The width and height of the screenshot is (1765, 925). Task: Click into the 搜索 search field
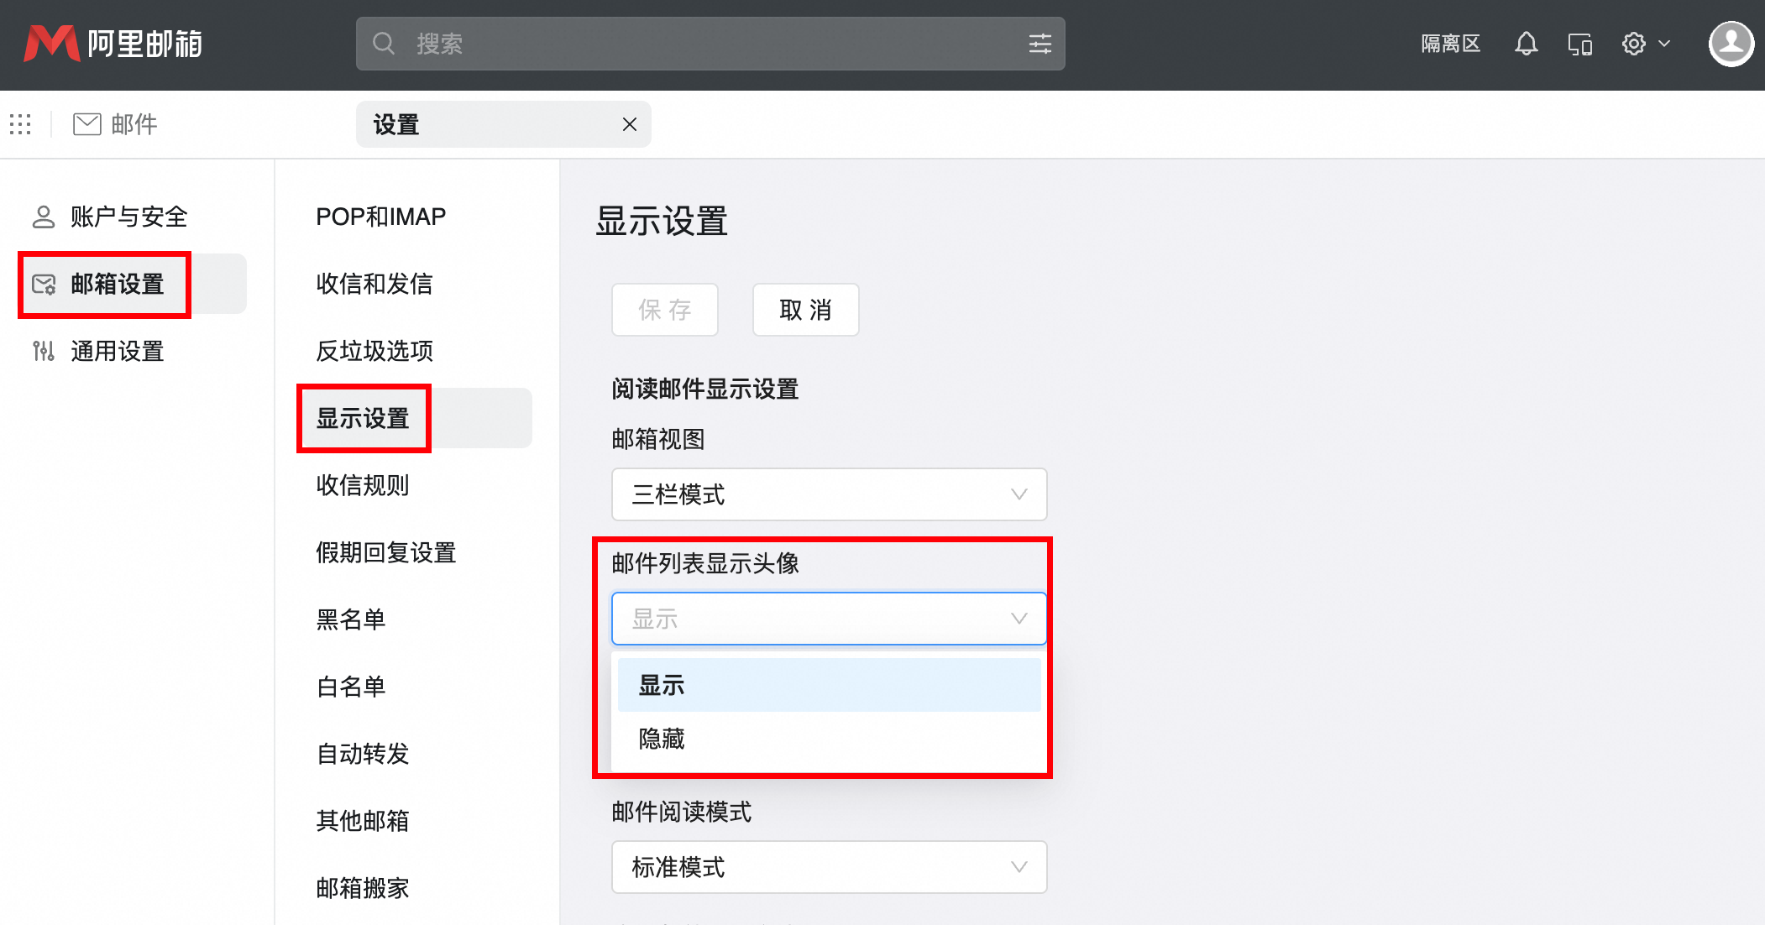705,44
